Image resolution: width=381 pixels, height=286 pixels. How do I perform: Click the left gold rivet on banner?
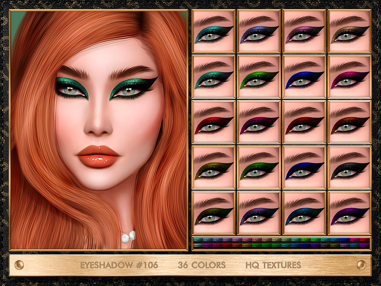coord(19,265)
